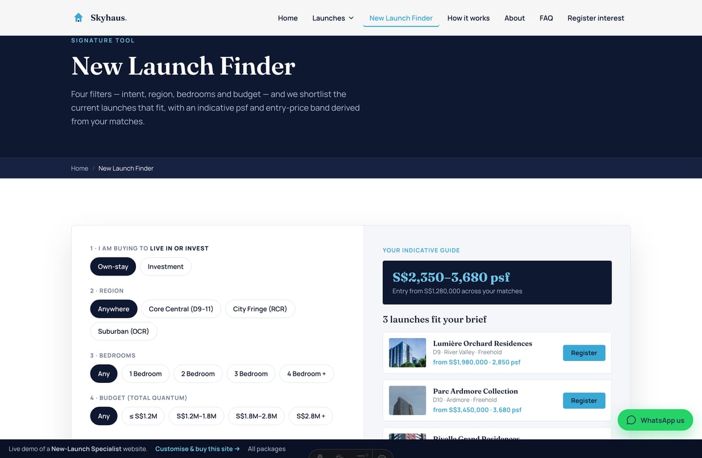
Task: Click Customise & buy this site link
Action: 197,449
